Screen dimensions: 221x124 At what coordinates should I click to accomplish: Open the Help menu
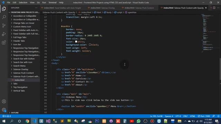pyautogui.click(x=61, y=2)
